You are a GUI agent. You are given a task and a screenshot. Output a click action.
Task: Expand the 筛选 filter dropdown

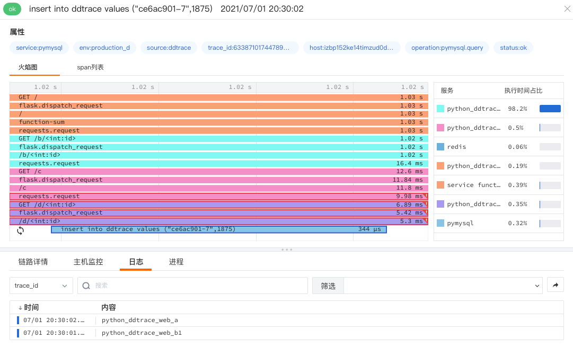point(443,286)
